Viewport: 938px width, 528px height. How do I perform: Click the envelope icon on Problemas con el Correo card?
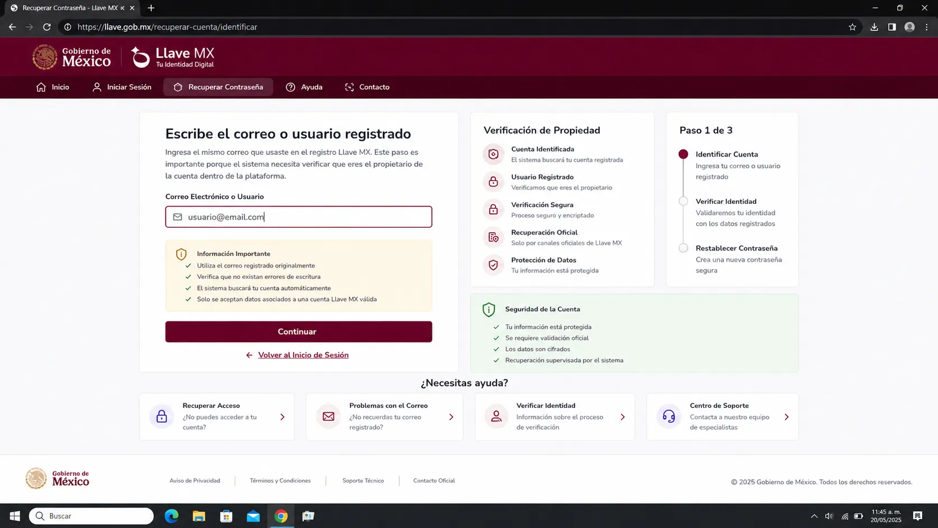point(329,416)
